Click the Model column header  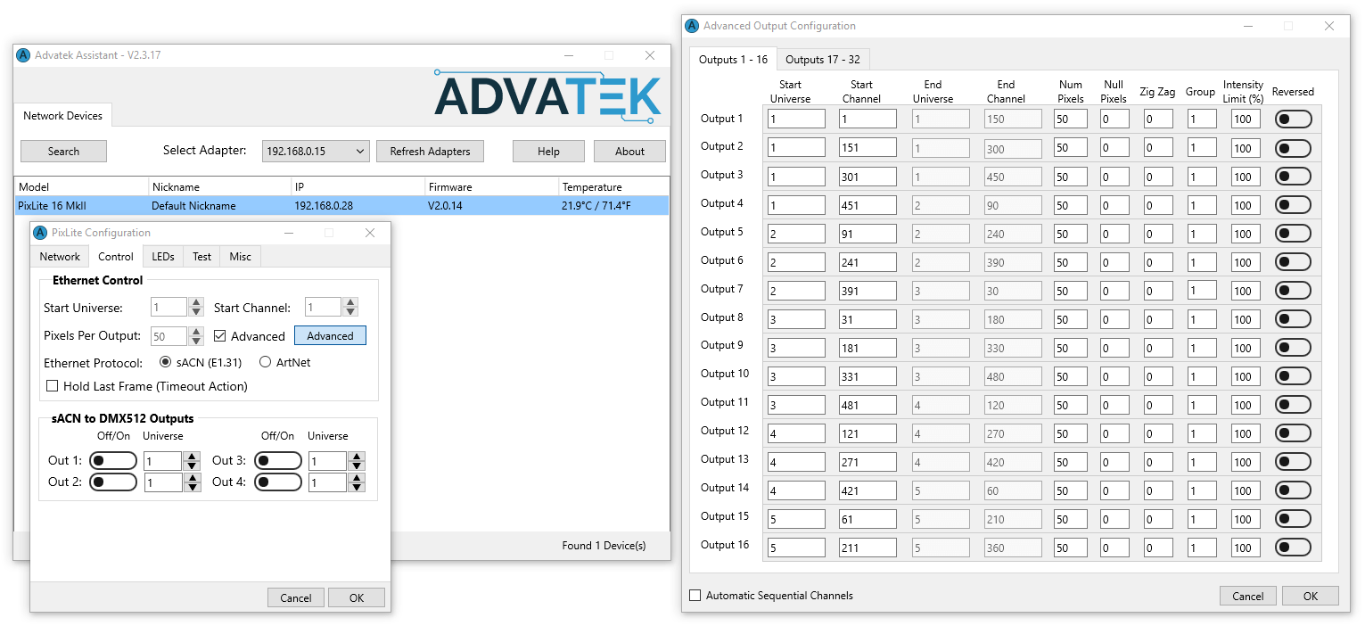coord(81,187)
